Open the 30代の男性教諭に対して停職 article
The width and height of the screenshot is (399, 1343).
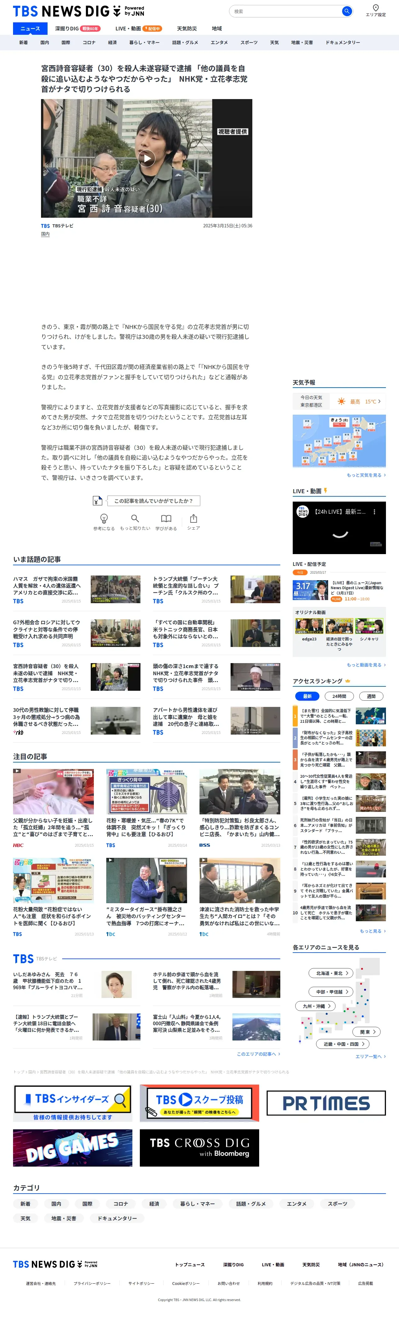click(x=77, y=721)
